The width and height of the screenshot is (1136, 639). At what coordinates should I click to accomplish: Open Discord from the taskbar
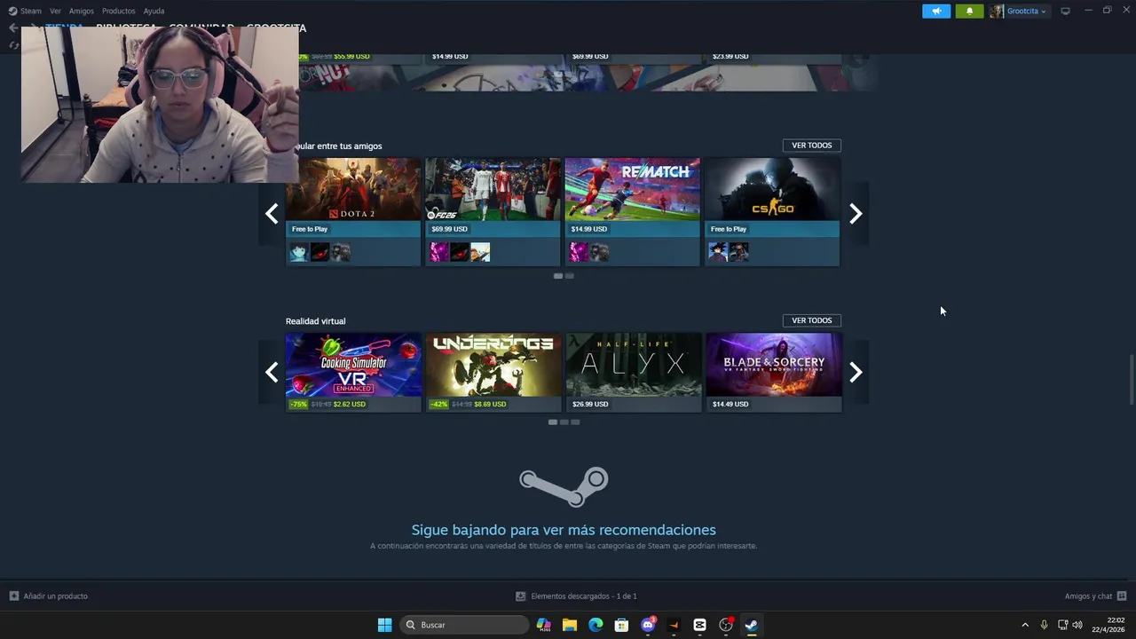(x=648, y=625)
